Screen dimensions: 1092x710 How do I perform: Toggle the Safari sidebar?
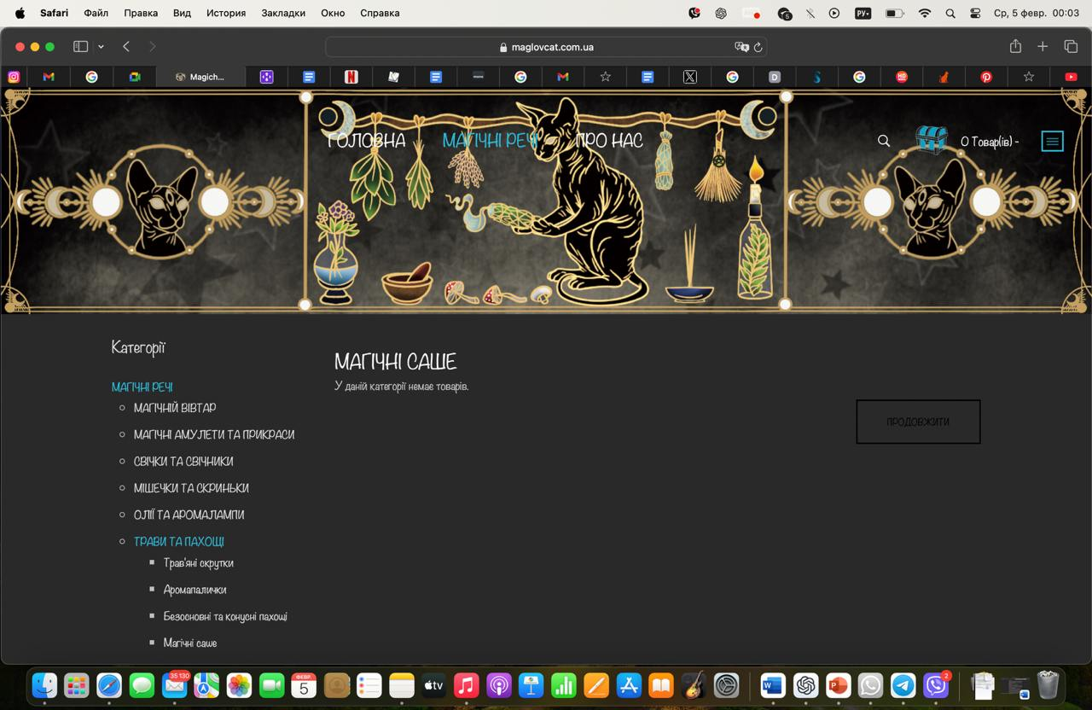[81, 47]
